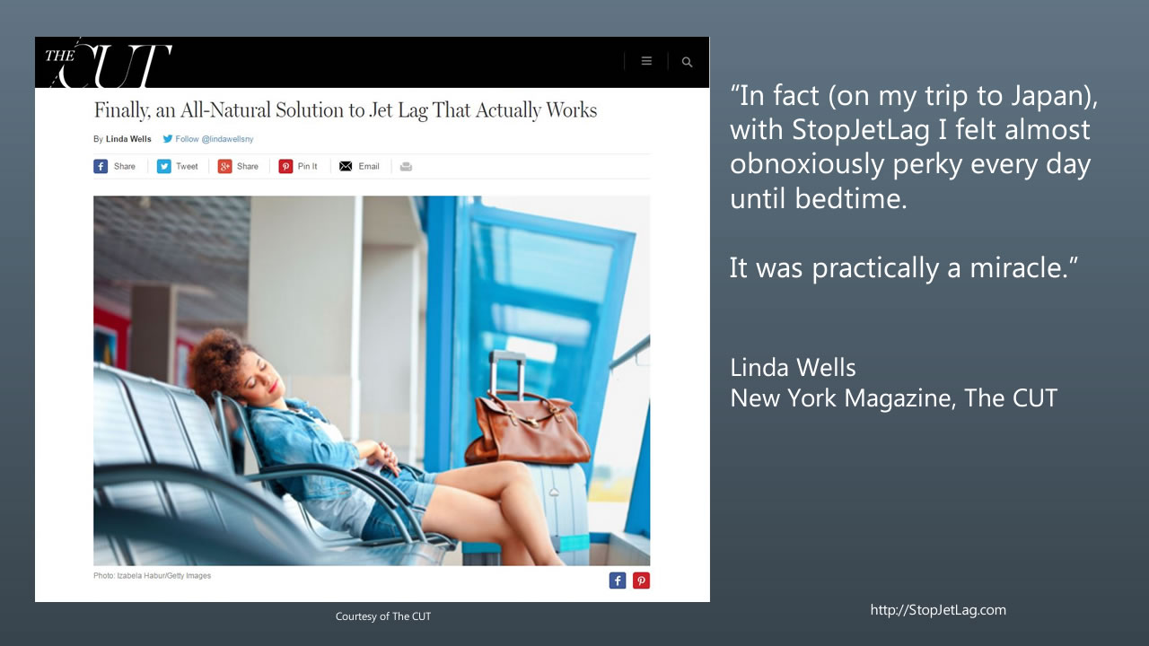This screenshot has height=646, width=1149.
Task: Click the Twitter bird icon beside Tweet
Action: point(164,166)
